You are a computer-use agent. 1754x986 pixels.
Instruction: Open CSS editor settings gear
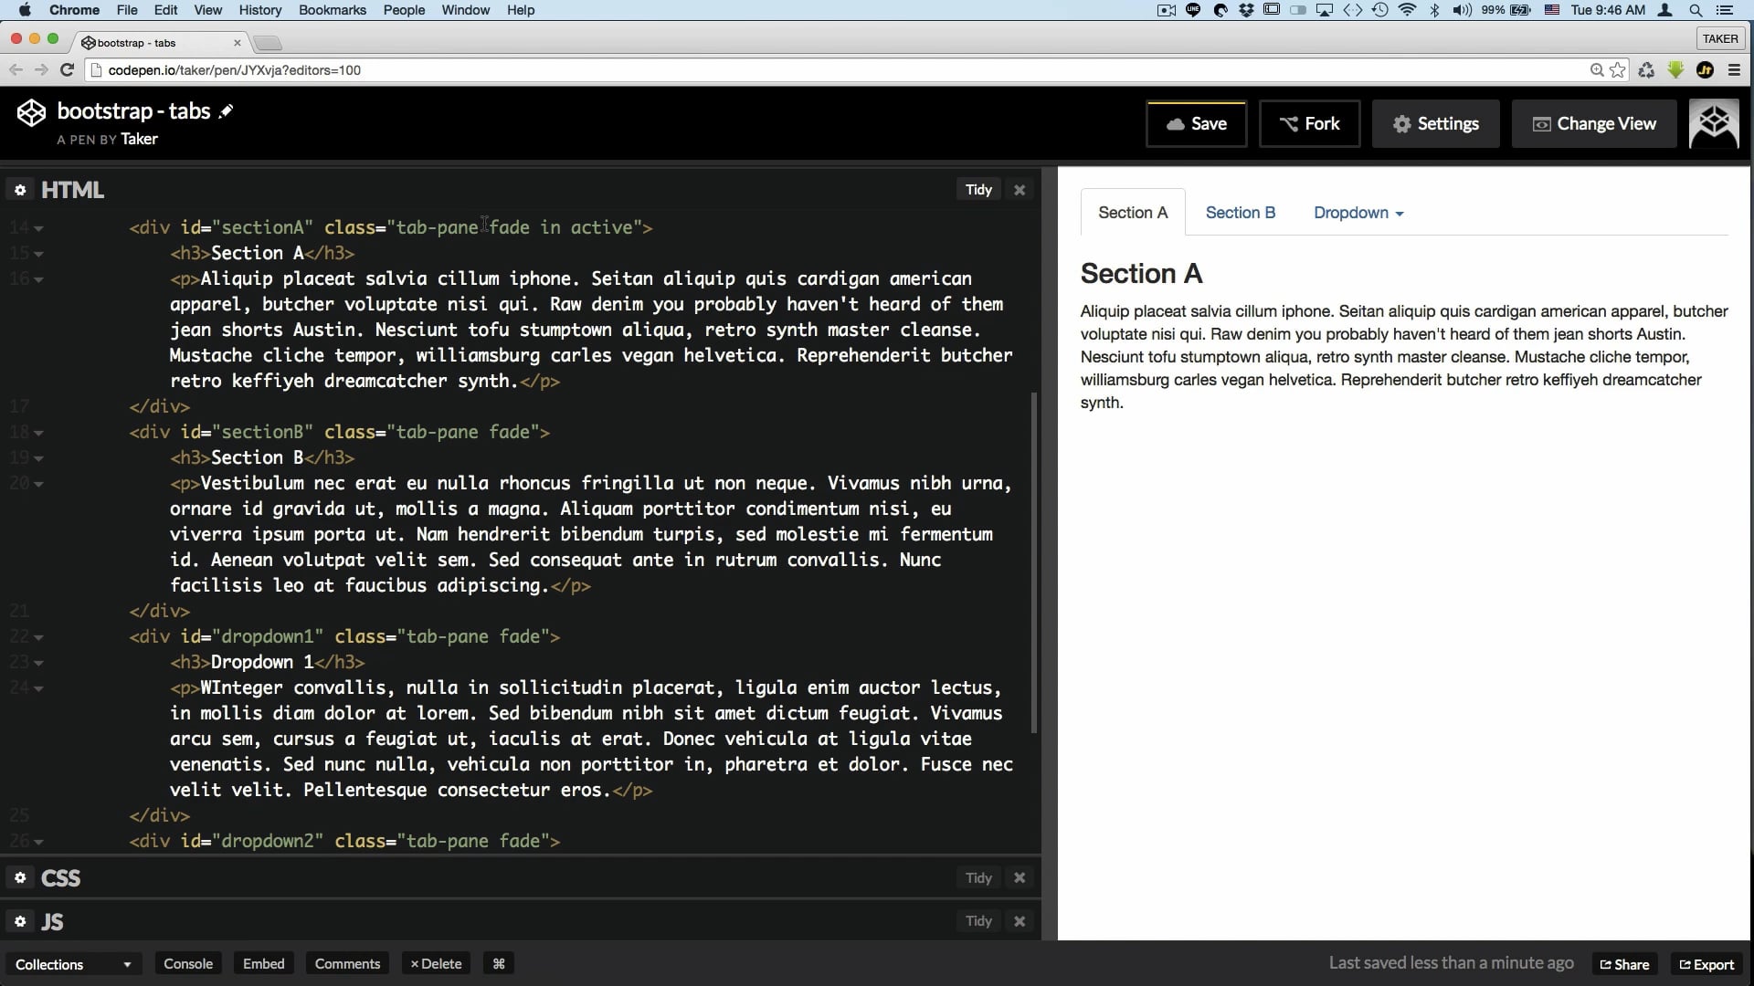click(x=20, y=878)
